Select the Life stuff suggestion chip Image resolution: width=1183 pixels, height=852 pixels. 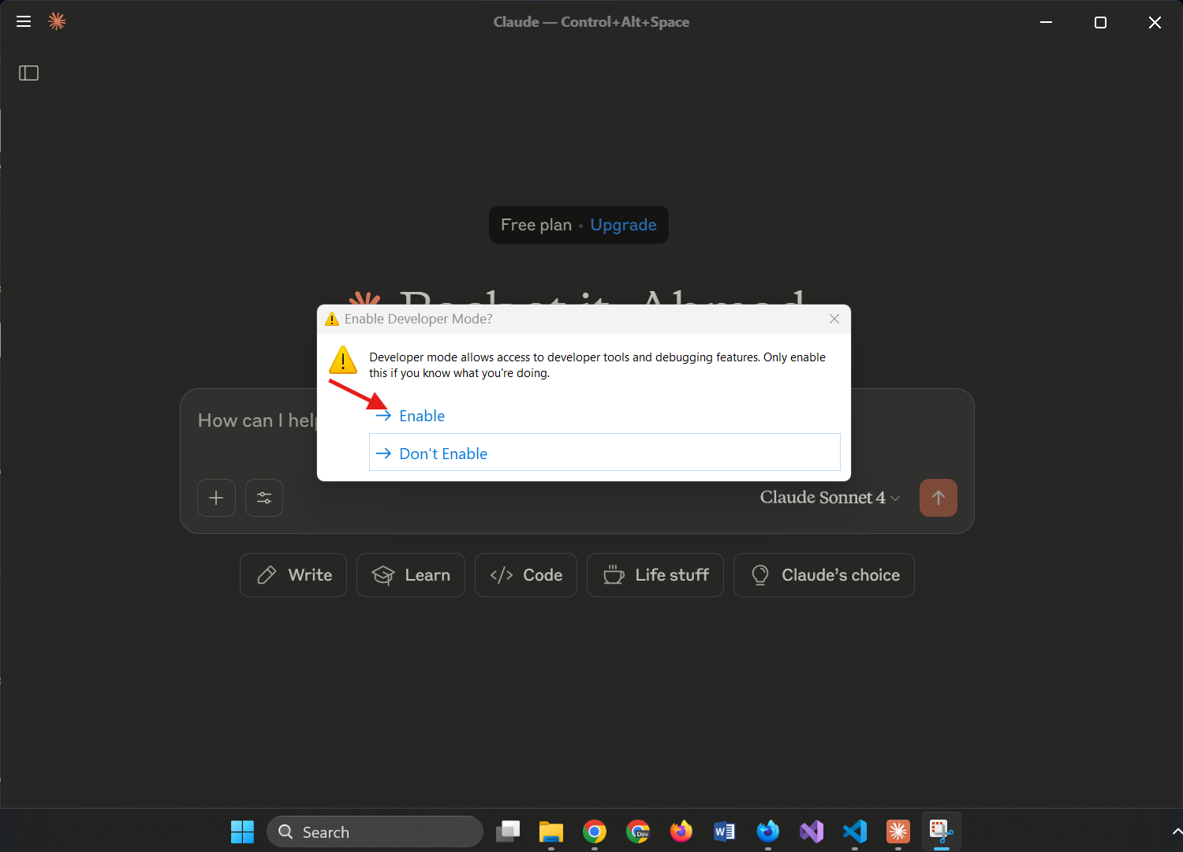655,575
